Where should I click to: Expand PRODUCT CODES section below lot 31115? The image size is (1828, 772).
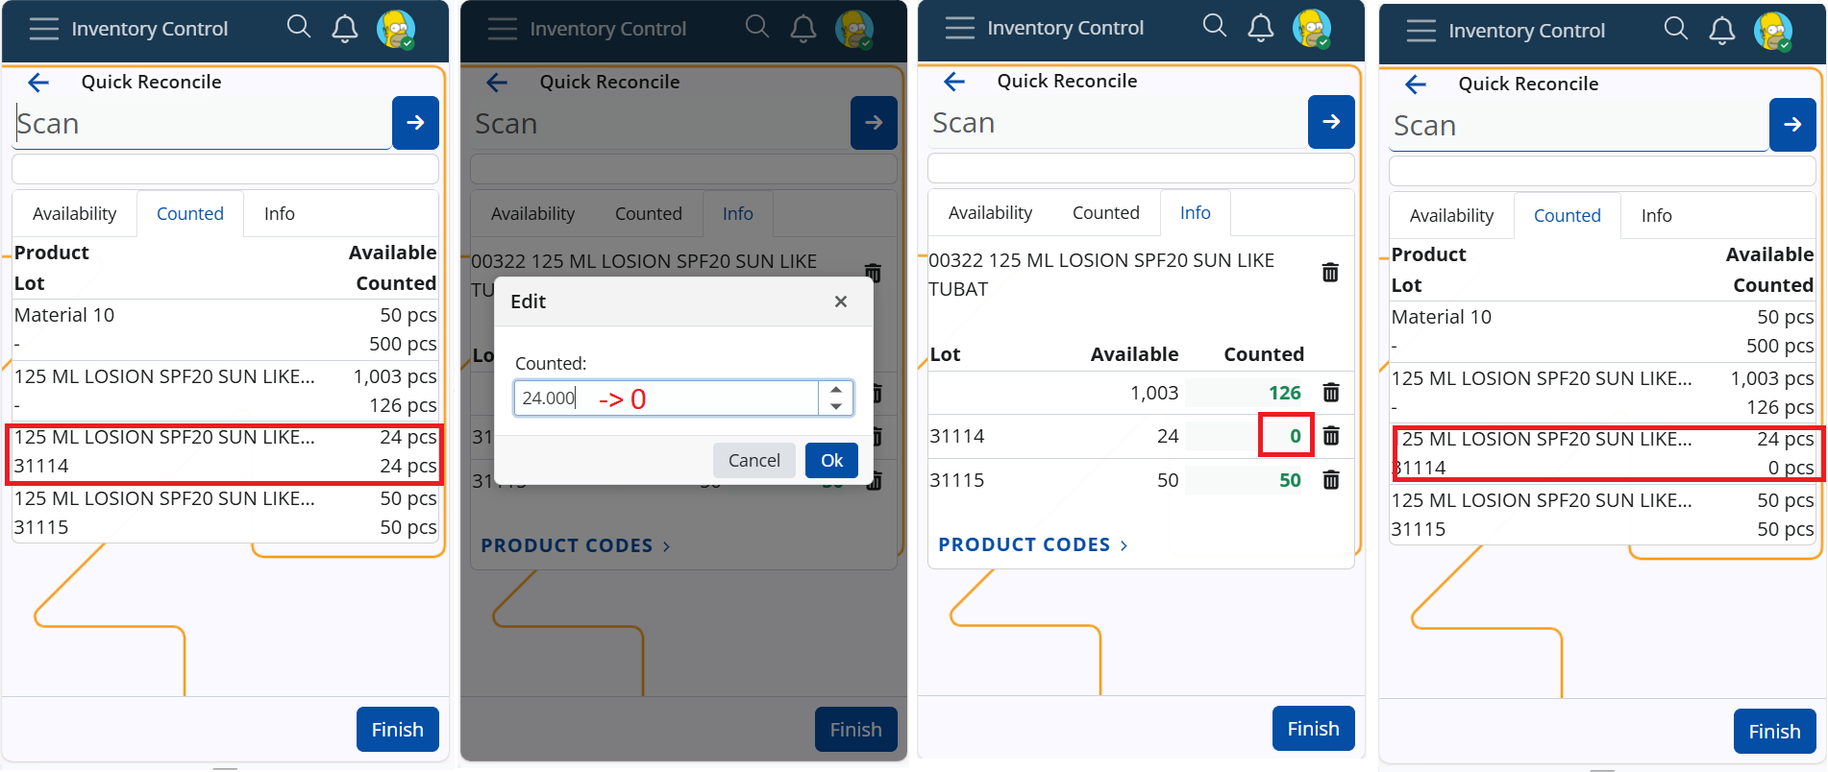tap(1032, 544)
